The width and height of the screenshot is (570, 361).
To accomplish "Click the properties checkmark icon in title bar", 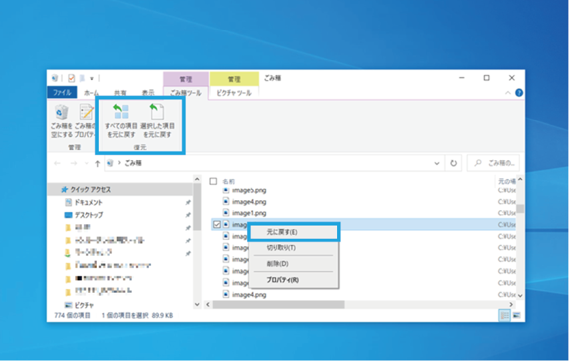I will [71, 78].
